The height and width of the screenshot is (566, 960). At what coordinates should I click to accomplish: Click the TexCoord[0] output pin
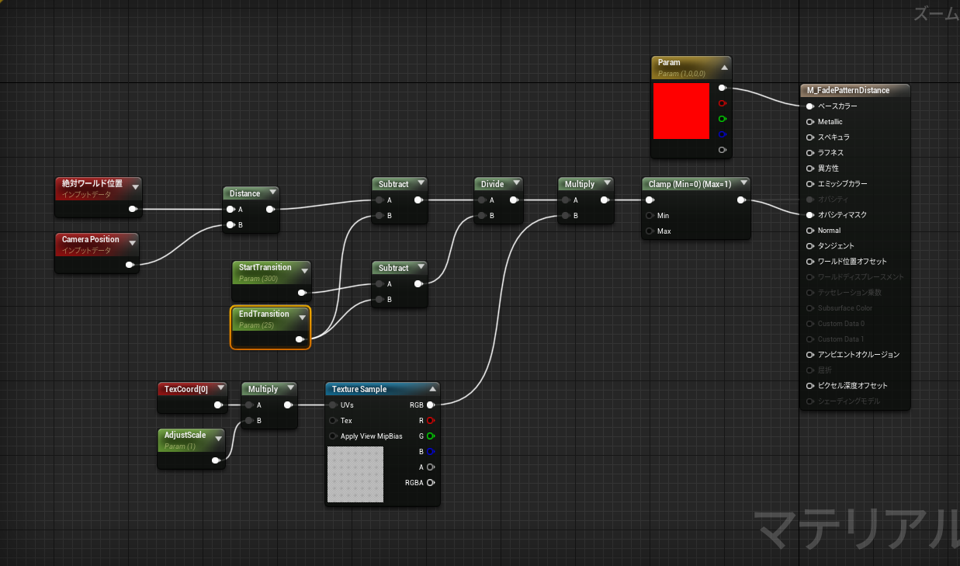(x=217, y=405)
